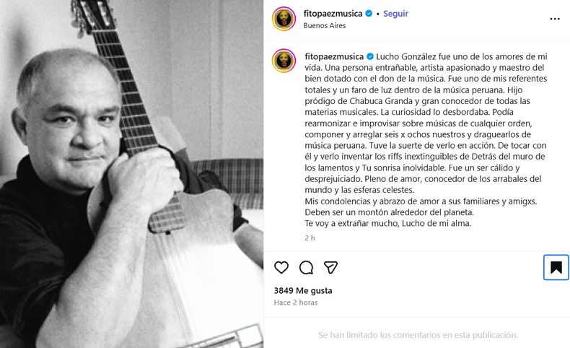This screenshot has height=348, width=570.
Task: Click the Seguir follow button
Action: tap(395, 14)
